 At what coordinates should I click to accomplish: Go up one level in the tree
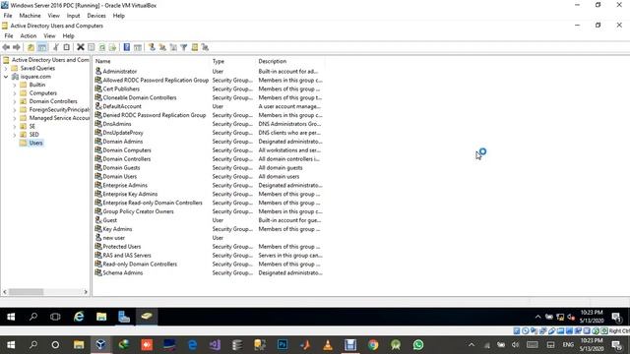pyautogui.click(x=31, y=47)
